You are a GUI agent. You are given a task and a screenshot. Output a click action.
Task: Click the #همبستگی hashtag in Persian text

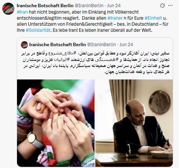[x=107, y=60]
